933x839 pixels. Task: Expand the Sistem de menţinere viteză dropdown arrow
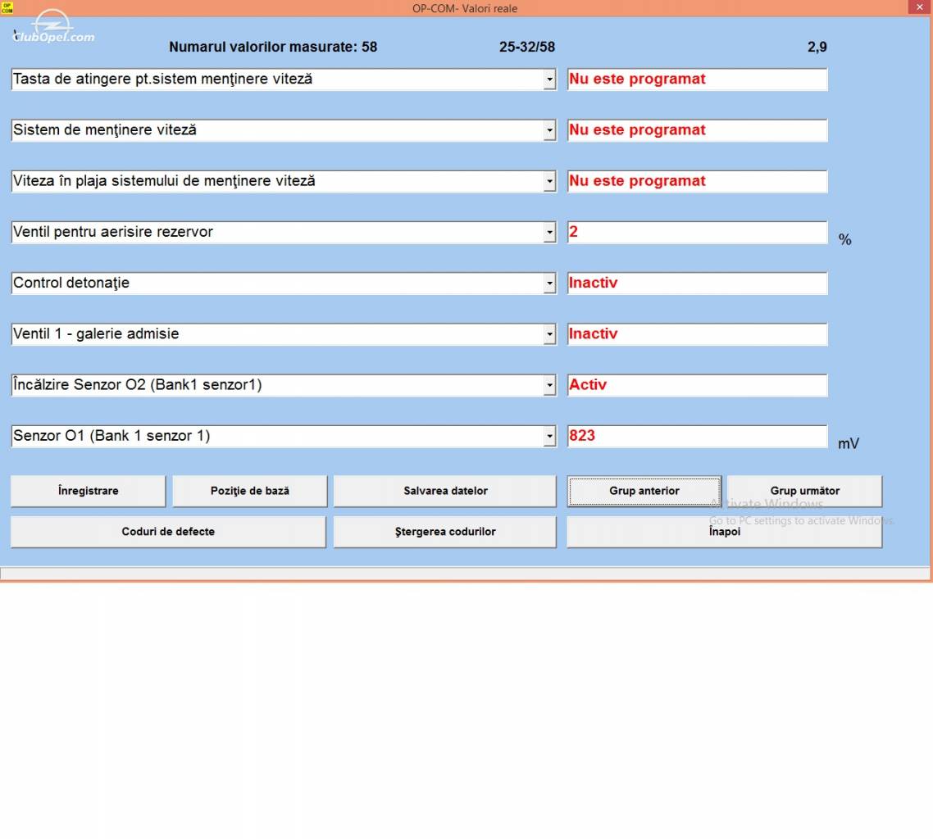pos(549,131)
